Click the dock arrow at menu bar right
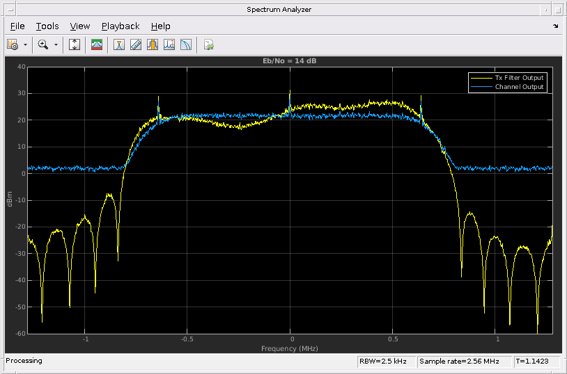Image resolution: width=567 pixels, height=374 pixels. click(555, 26)
